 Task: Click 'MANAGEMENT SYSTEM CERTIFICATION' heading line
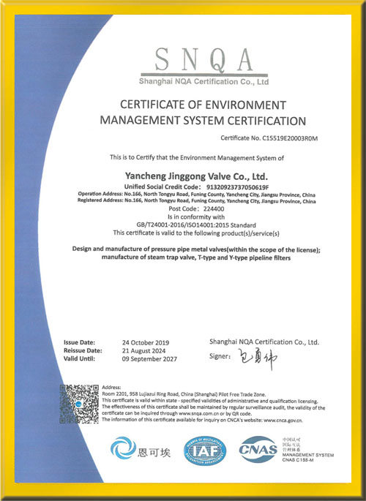tap(203, 121)
